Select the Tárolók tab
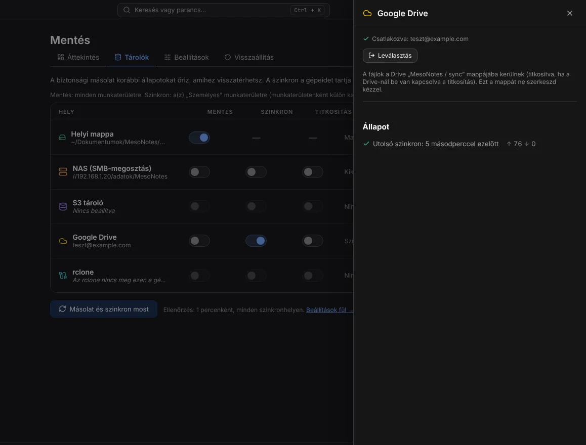This screenshot has width=586, height=445. [131, 57]
